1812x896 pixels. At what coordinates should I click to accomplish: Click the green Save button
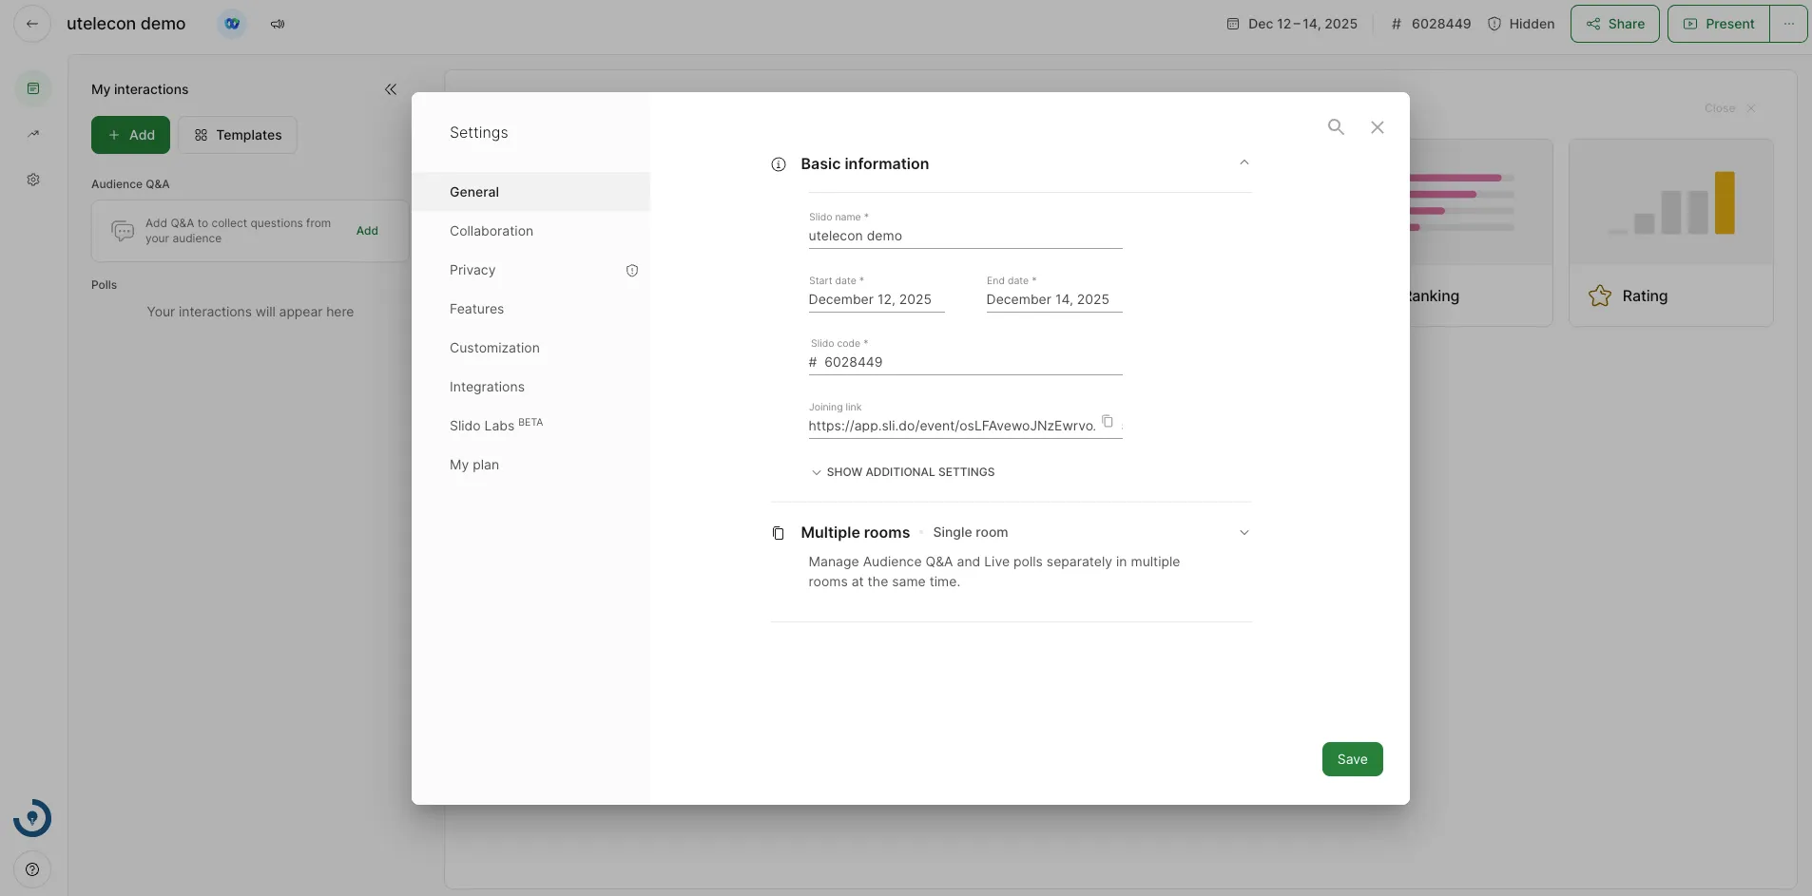[x=1352, y=759]
